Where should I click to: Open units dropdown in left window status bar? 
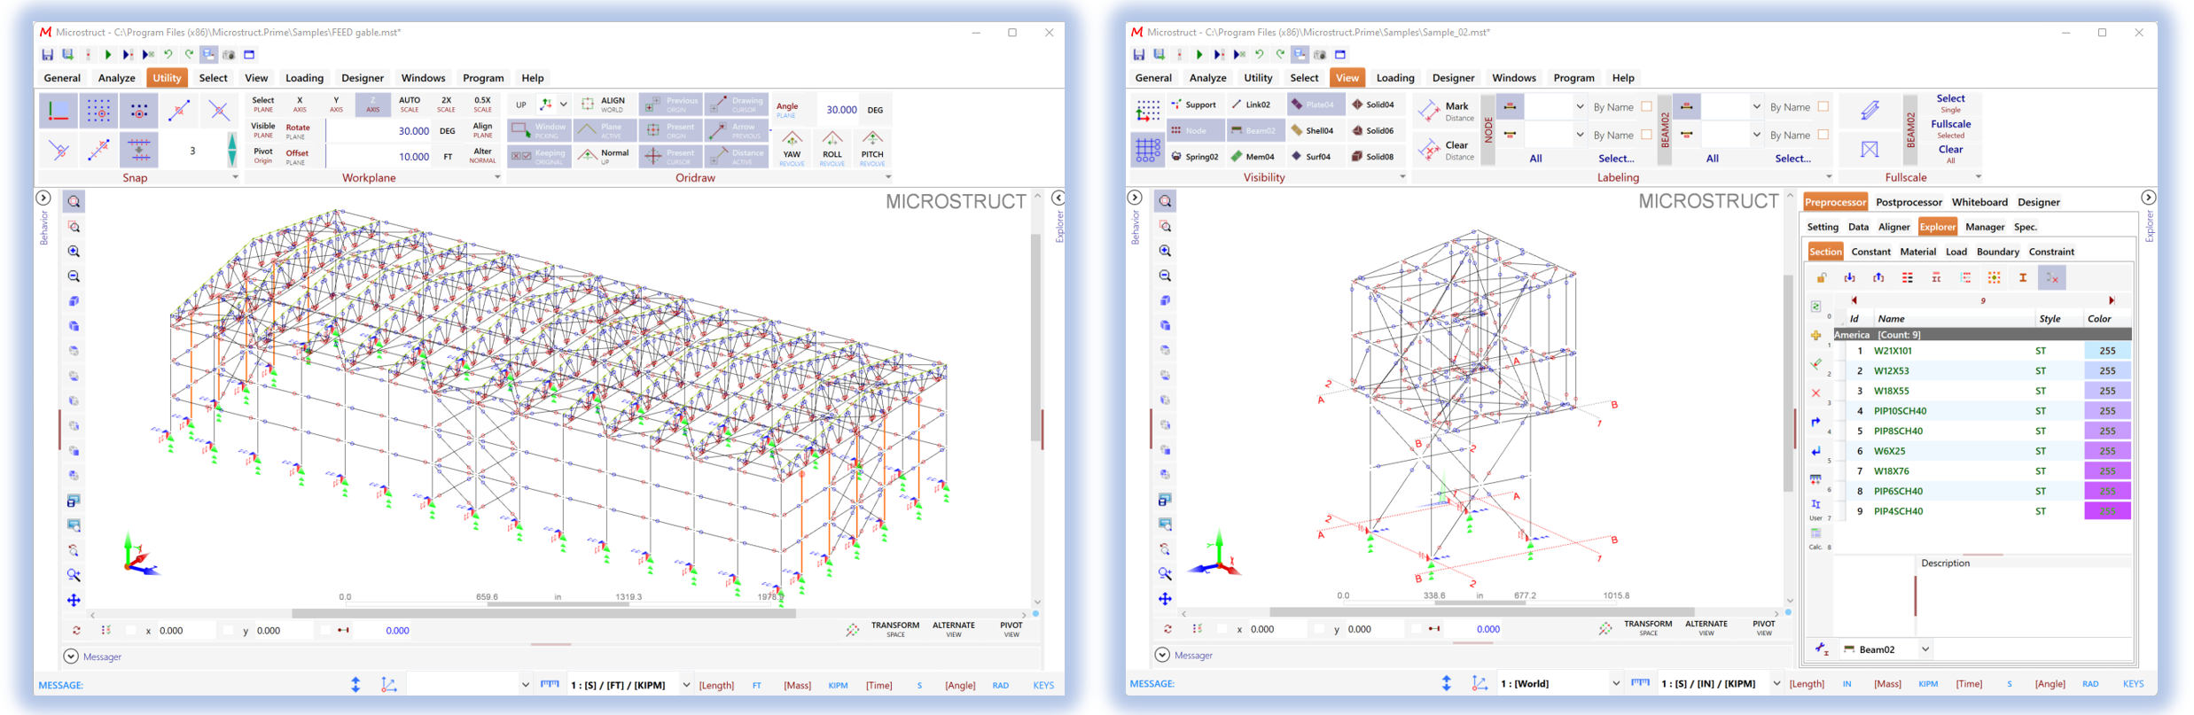(x=685, y=685)
